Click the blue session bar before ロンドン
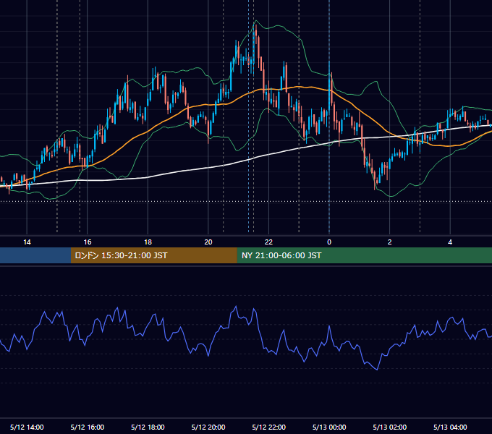This screenshot has height=434, width=492. click(x=35, y=255)
